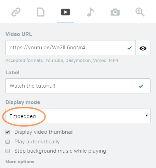Click the eye preview icon beside URL
Viewport: 156px width, 168px height.
143,48
